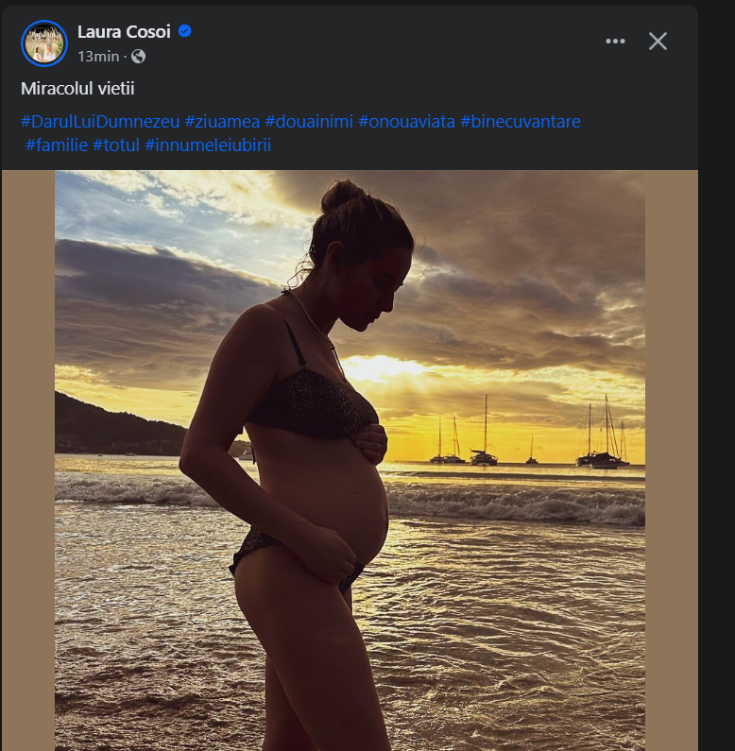Click the #totul hashtag link
The height and width of the screenshot is (751, 735).
[116, 145]
